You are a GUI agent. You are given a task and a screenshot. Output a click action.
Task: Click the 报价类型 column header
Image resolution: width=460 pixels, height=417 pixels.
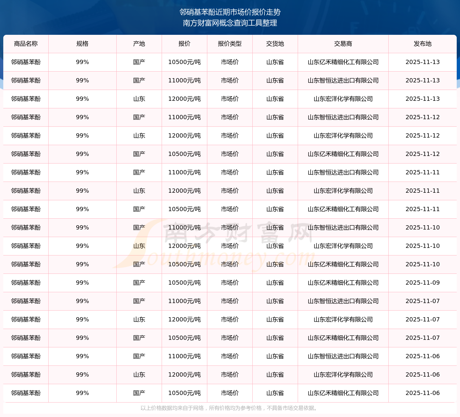230,44
